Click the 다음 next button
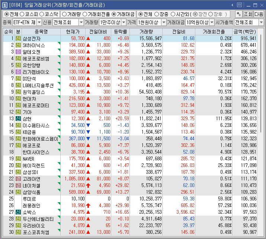 click(259, 14)
